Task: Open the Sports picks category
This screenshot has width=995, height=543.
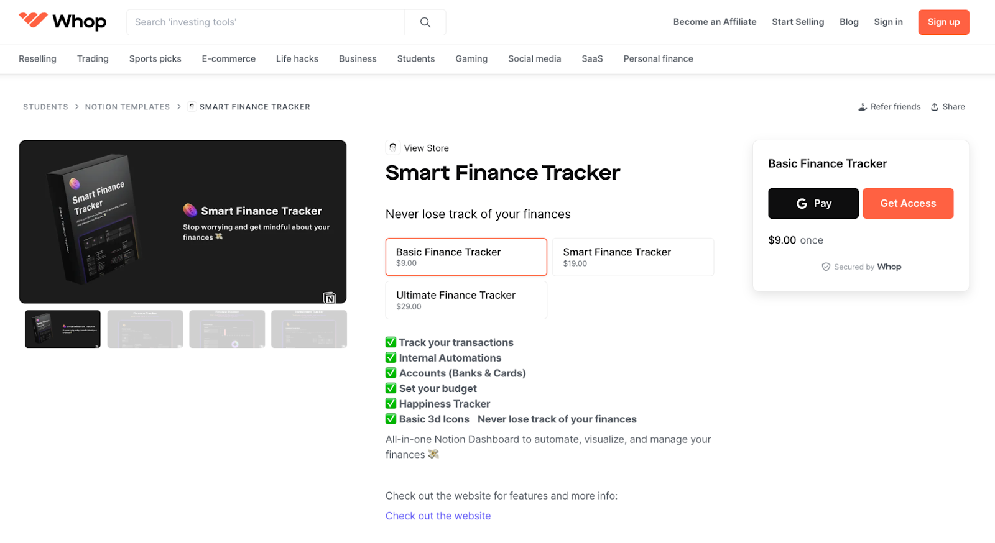Action: pos(155,58)
